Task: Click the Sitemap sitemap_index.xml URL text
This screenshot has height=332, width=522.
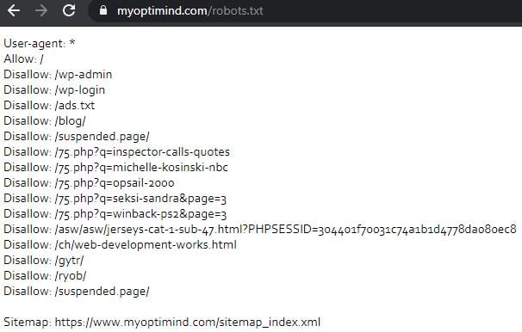Action: tap(188, 322)
